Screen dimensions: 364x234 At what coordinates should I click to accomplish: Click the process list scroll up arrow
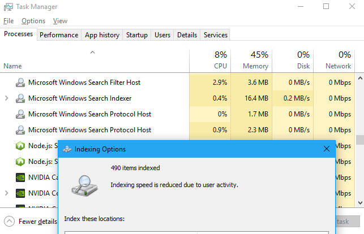pyautogui.click(x=360, y=79)
